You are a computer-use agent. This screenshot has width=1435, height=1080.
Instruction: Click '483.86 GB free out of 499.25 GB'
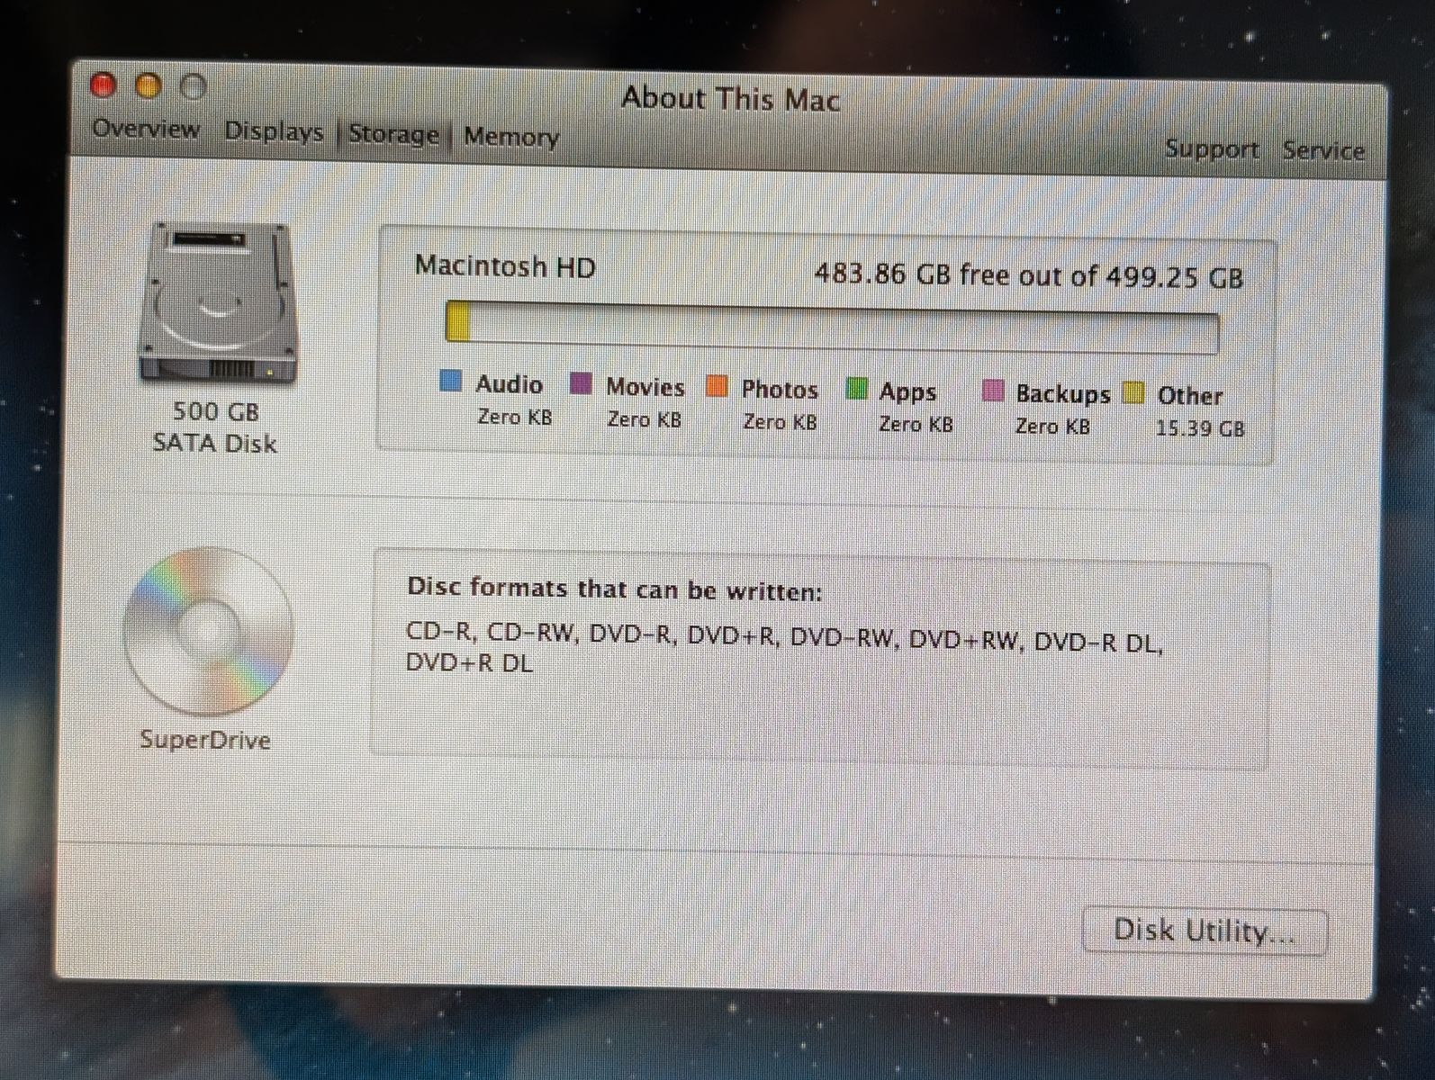(1029, 274)
